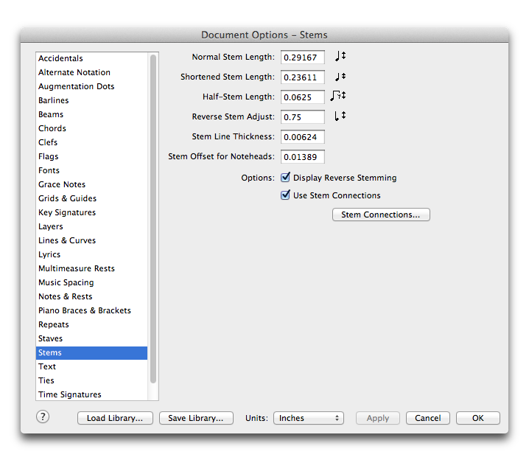Click the Reverse Stem Adjust icon
This screenshot has height=460, width=529.
pos(340,116)
